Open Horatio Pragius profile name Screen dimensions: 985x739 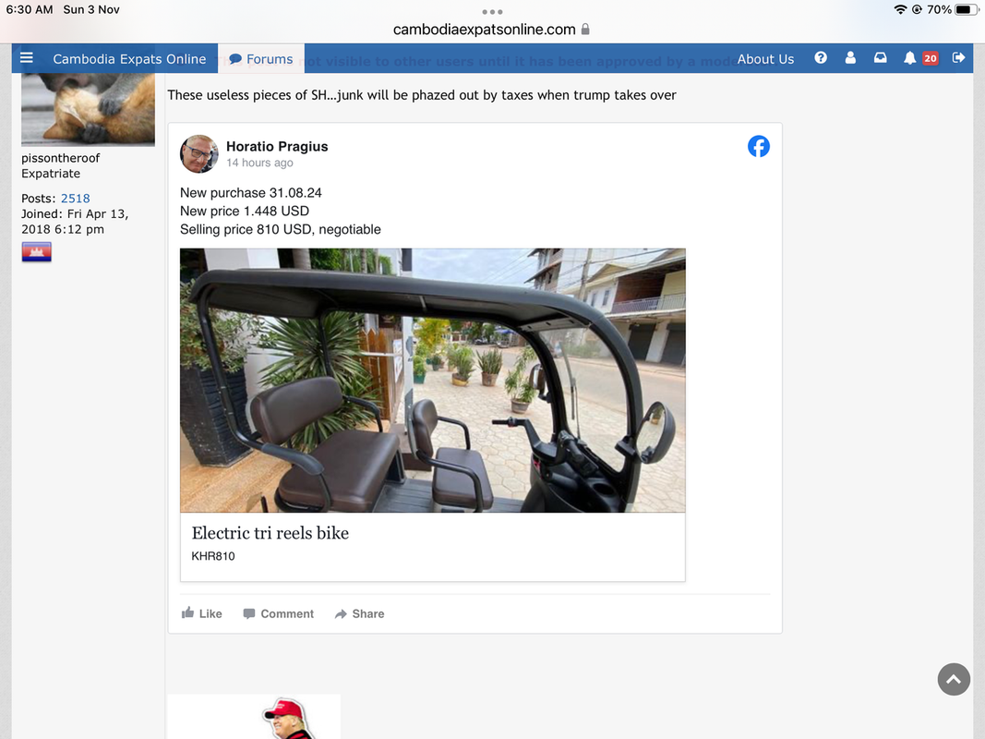click(277, 147)
